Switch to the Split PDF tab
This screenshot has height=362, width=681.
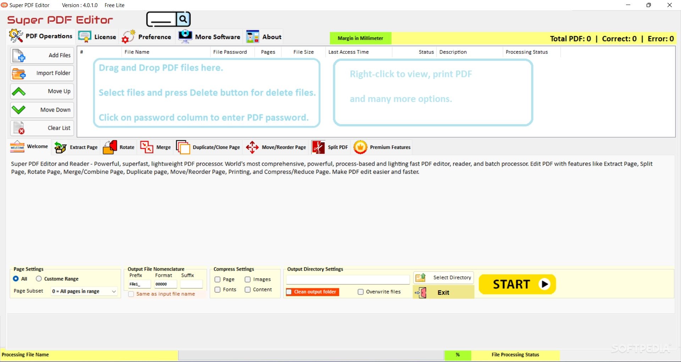(x=330, y=147)
